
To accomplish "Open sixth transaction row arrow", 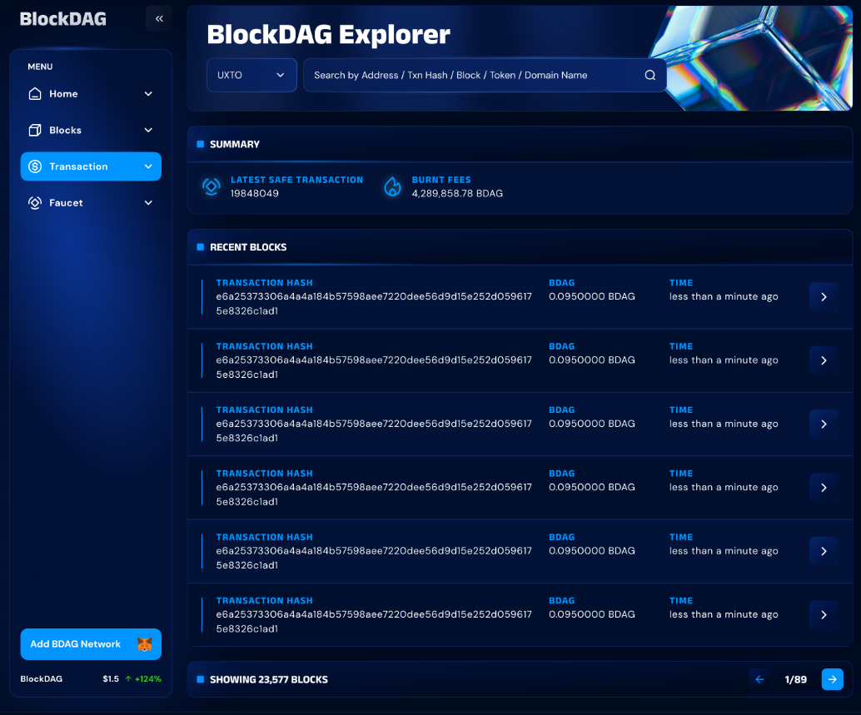I will (x=824, y=615).
